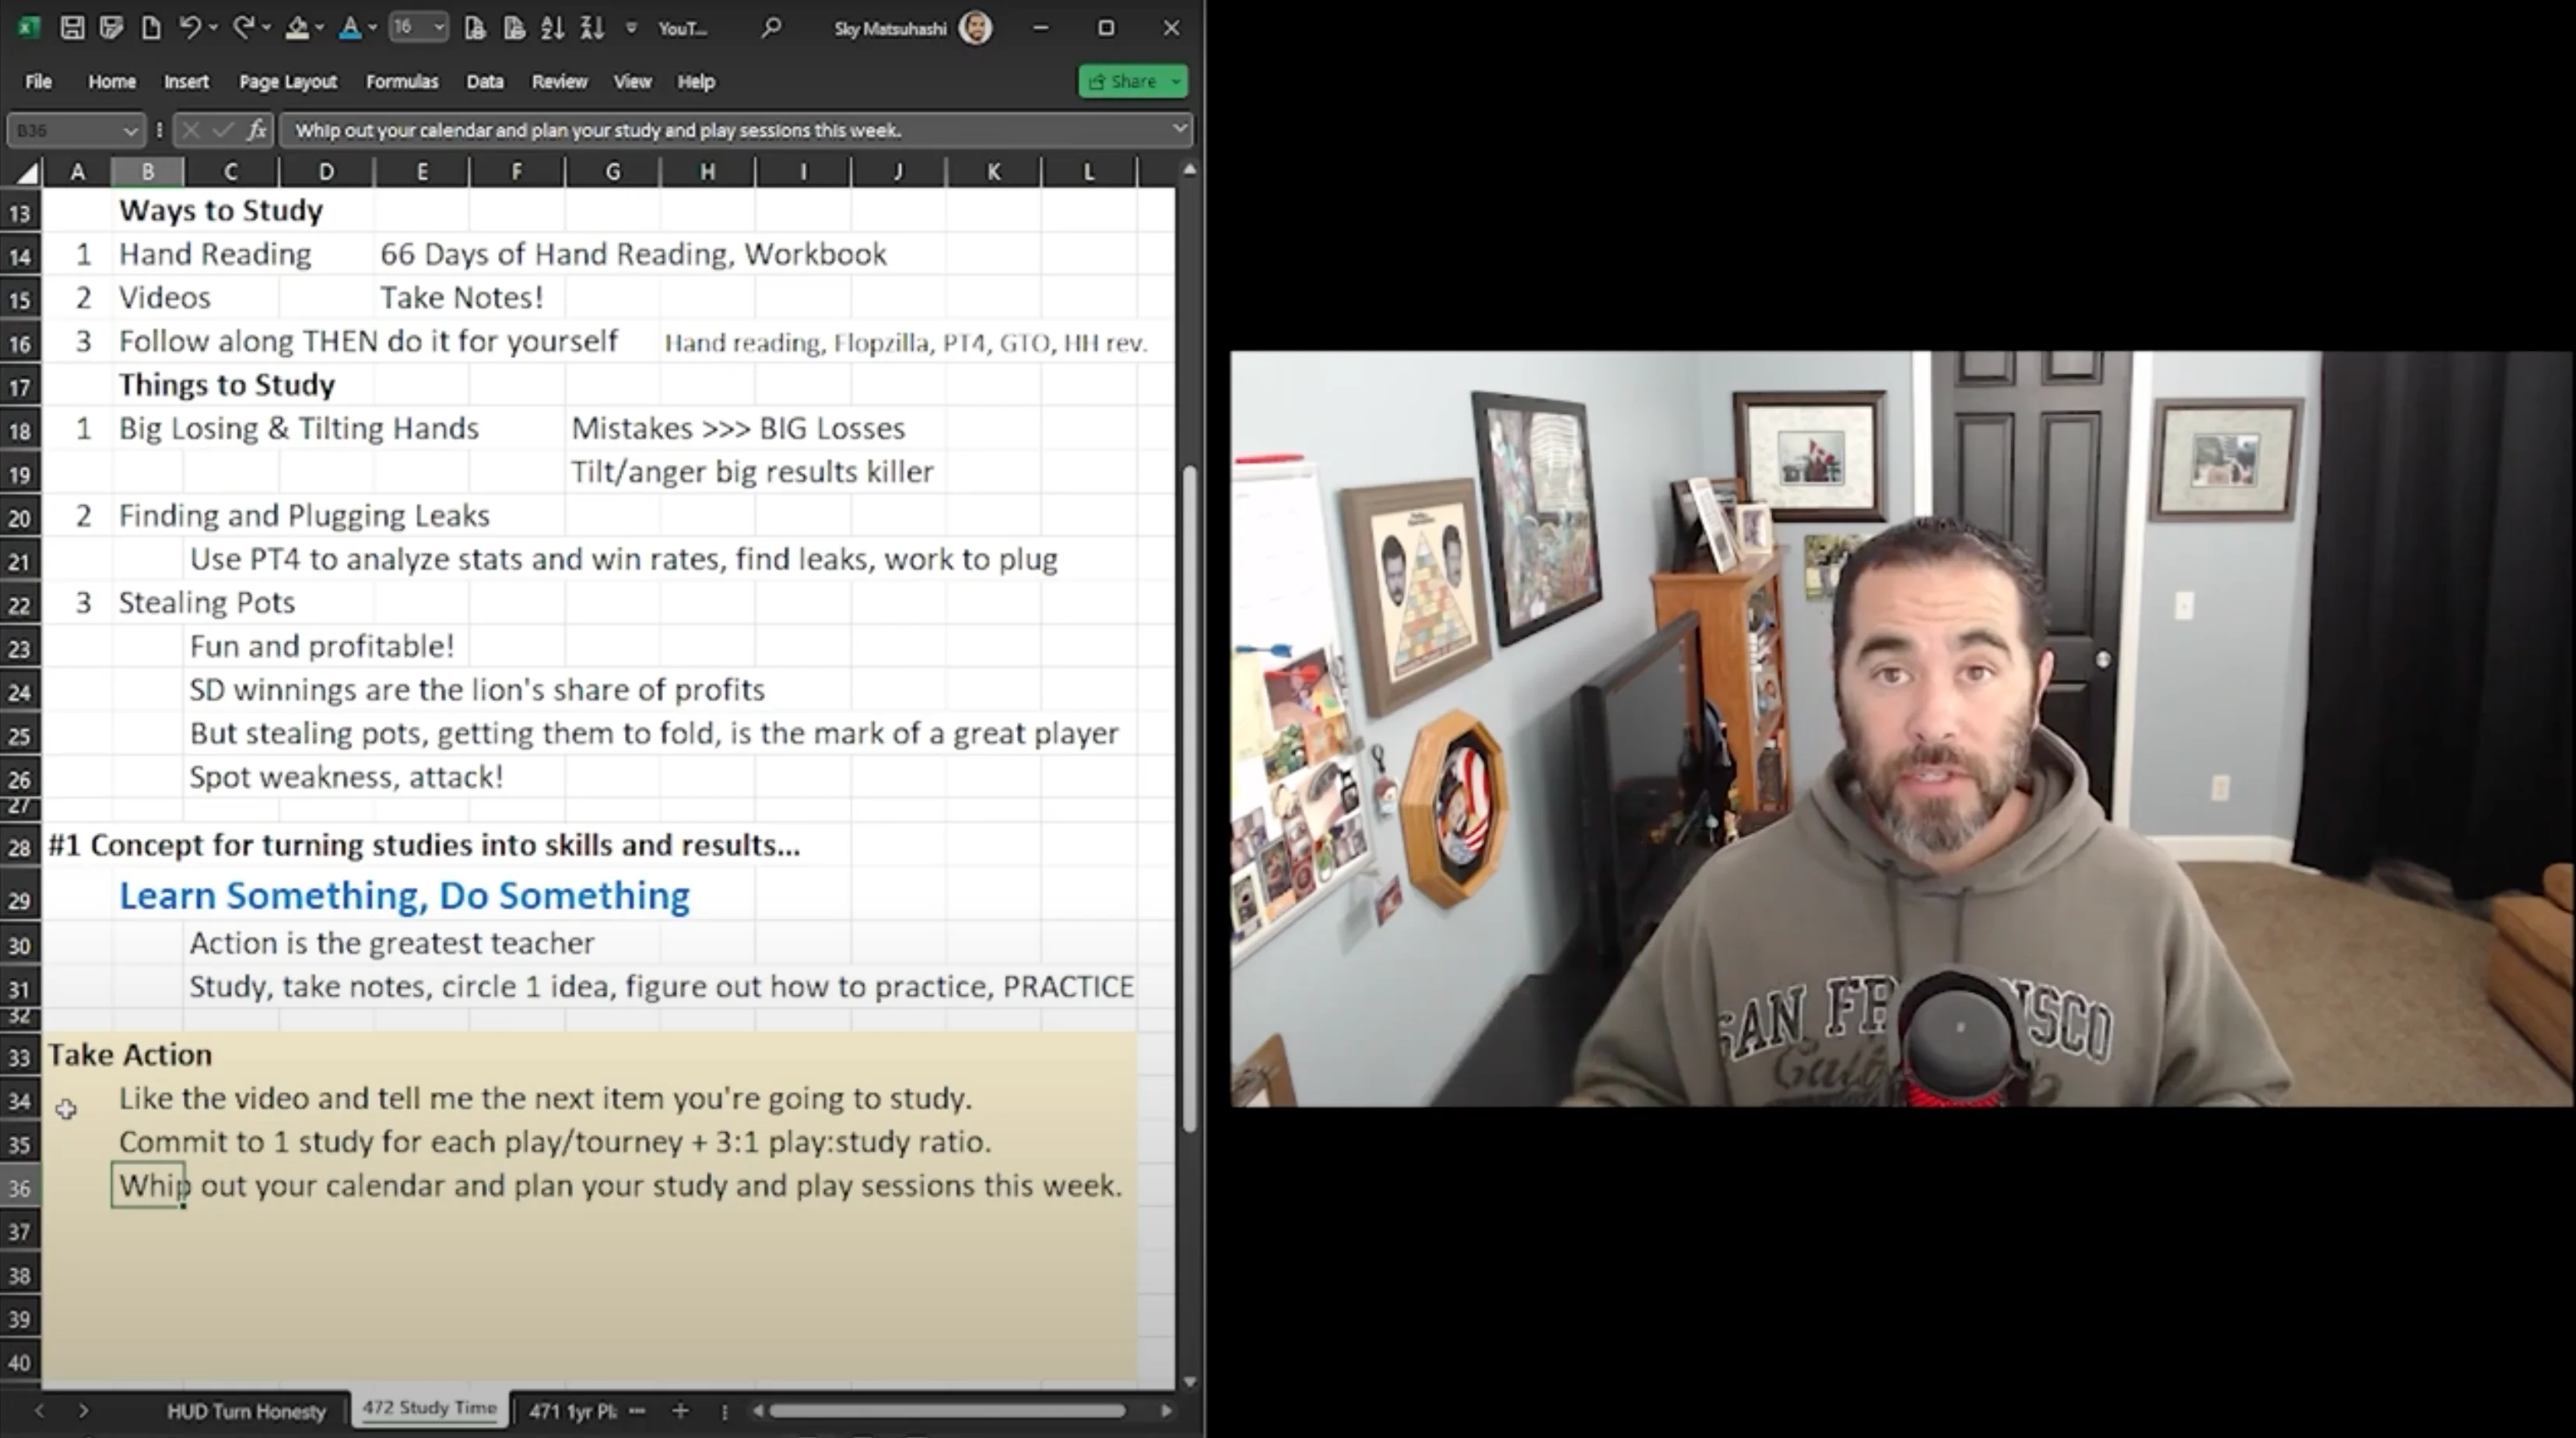2576x1438 pixels.
Task: Open the Formulas ribbon tab
Action: (x=401, y=82)
